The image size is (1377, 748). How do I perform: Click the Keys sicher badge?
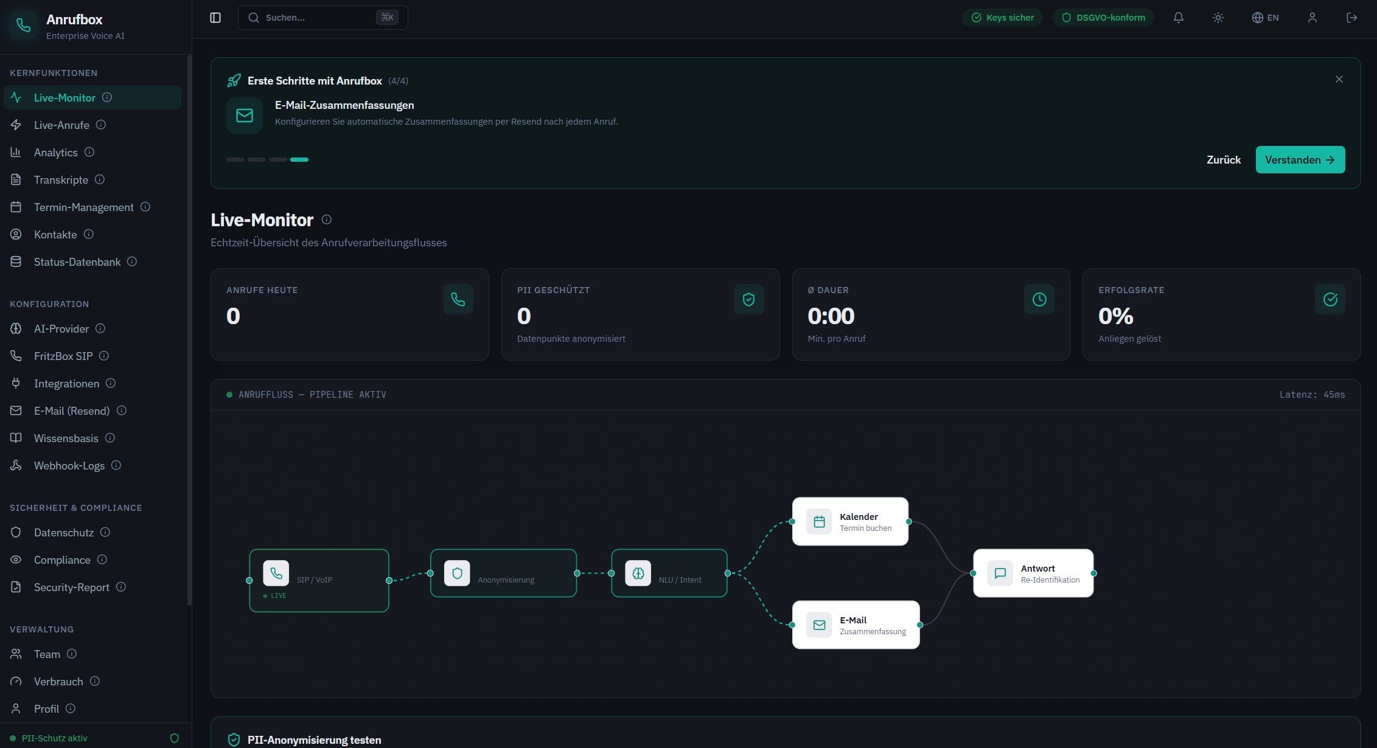pyautogui.click(x=1002, y=18)
